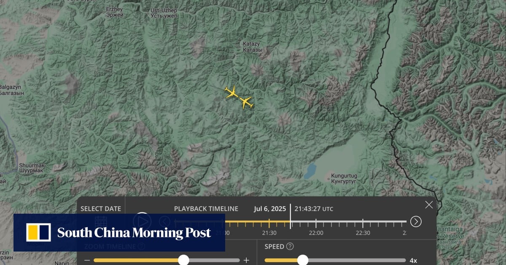The image size is (506, 265).
Task: Open the SPEED help question-mark icon
Action: (x=290, y=246)
